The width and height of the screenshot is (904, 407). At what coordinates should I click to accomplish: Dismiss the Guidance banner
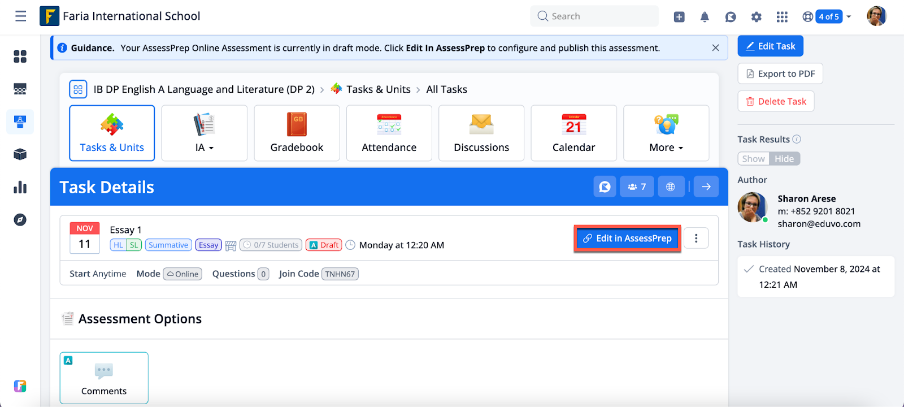(x=715, y=48)
